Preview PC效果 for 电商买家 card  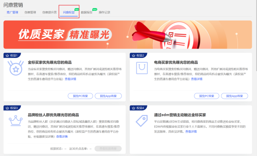tap(207, 96)
